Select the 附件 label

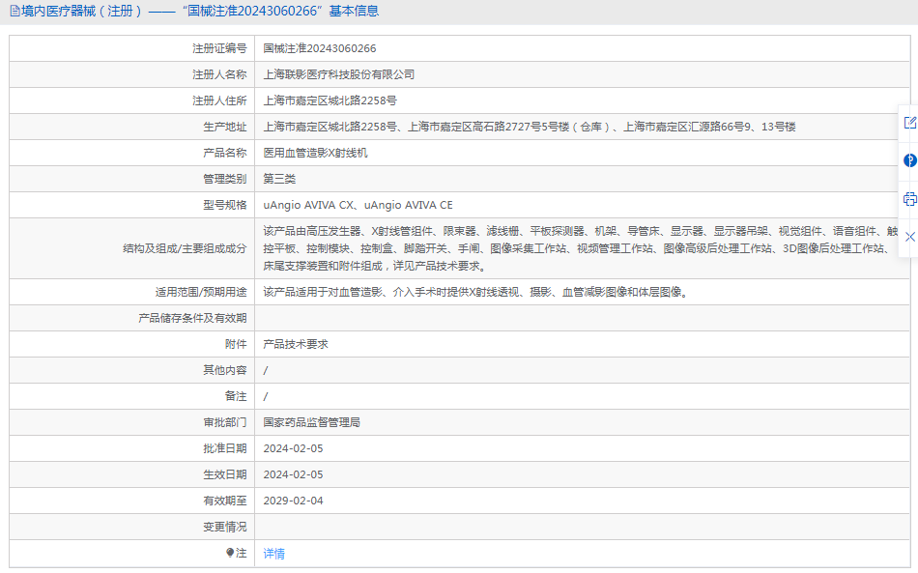[236, 344]
